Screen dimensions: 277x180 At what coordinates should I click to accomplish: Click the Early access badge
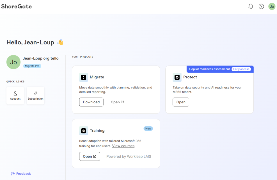[241, 69]
